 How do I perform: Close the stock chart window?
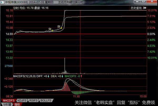tap(152, 1)
